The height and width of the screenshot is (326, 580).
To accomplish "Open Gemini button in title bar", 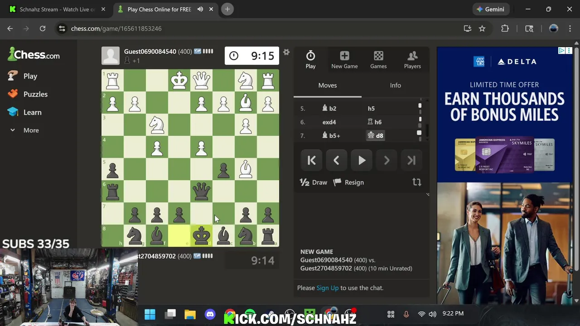I will (490, 9).
